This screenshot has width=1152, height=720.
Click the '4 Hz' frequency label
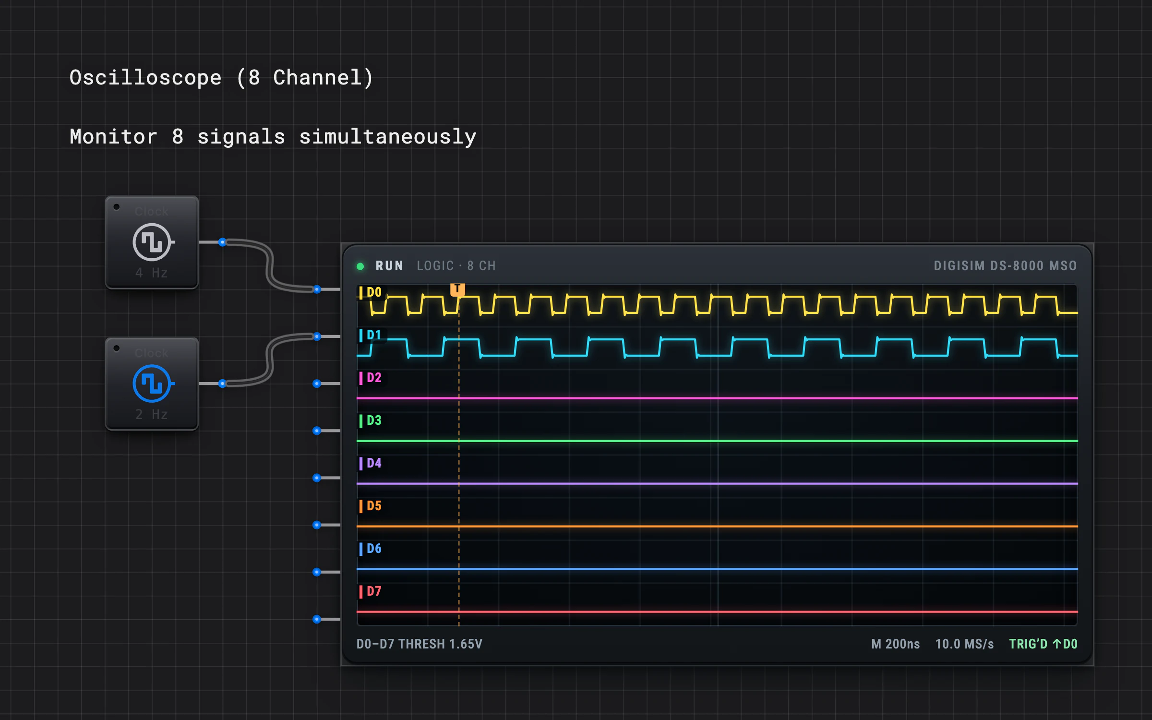pos(152,273)
